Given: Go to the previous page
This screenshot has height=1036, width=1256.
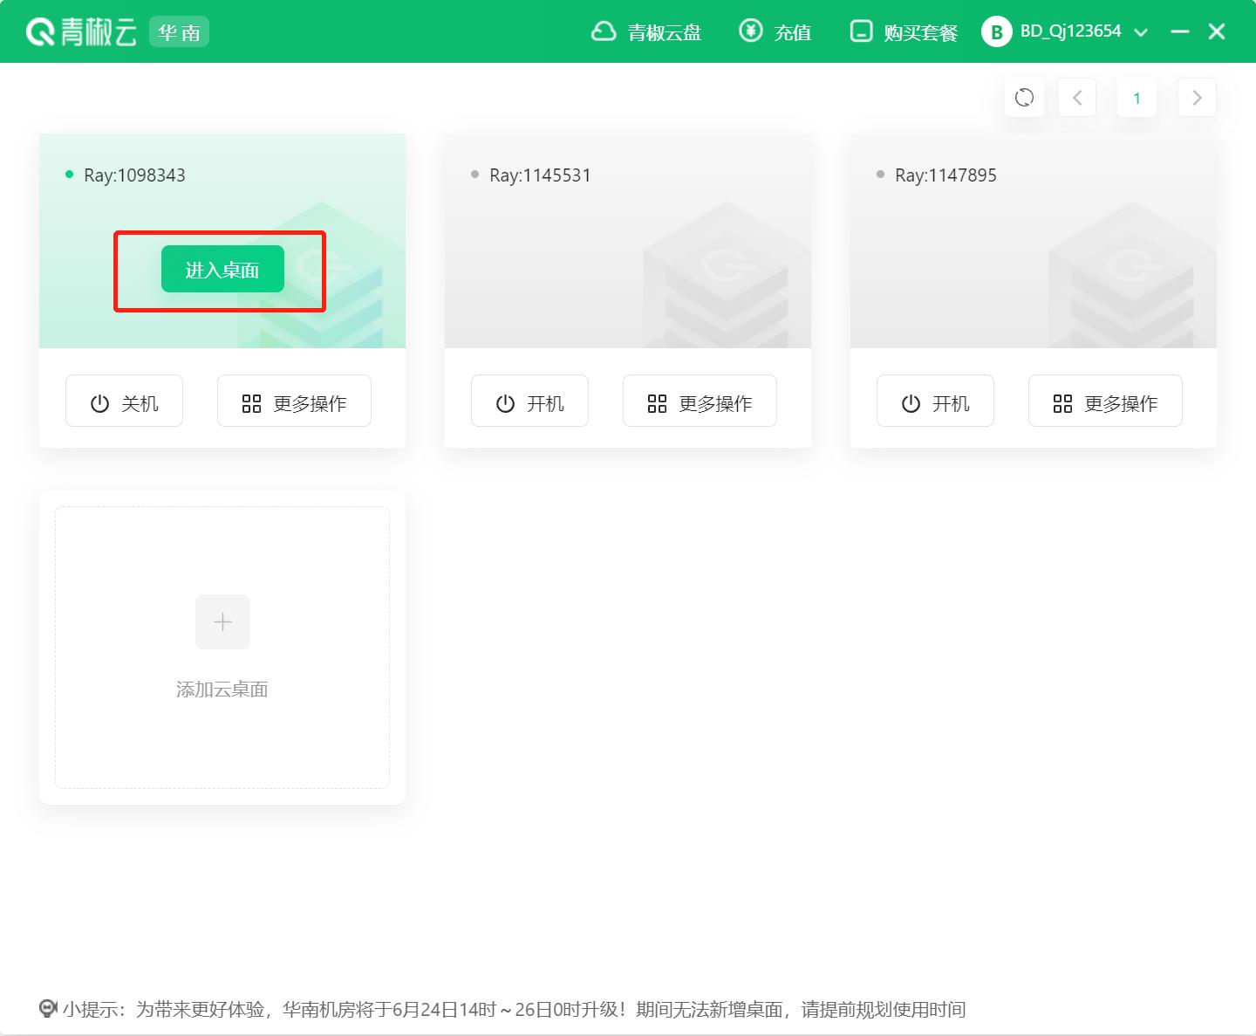Looking at the screenshot, I should [x=1076, y=97].
